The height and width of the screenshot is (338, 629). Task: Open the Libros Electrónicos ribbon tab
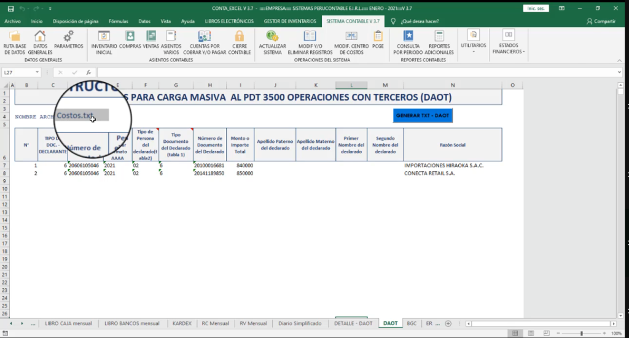[229, 21]
